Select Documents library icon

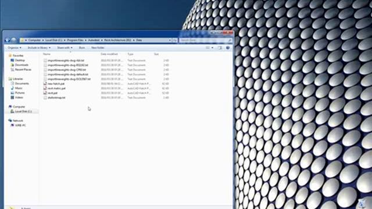12,84
